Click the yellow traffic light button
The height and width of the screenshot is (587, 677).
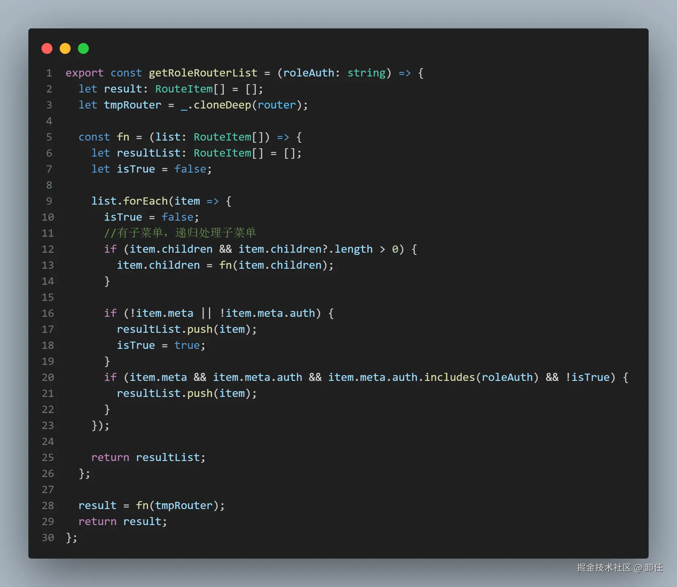[x=65, y=48]
